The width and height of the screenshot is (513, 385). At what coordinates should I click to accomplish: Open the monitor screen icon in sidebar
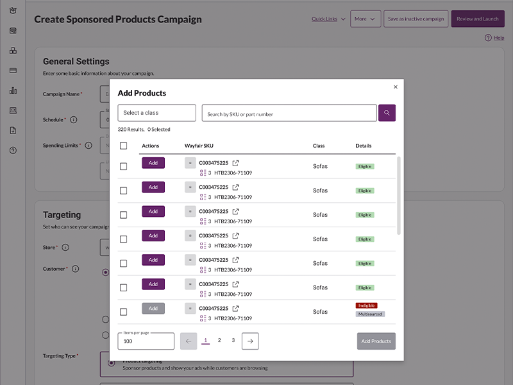click(13, 110)
